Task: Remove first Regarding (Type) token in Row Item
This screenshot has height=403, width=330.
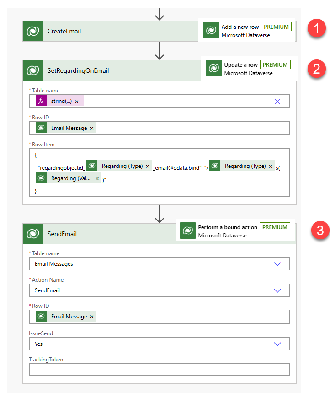Action: [148, 167]
